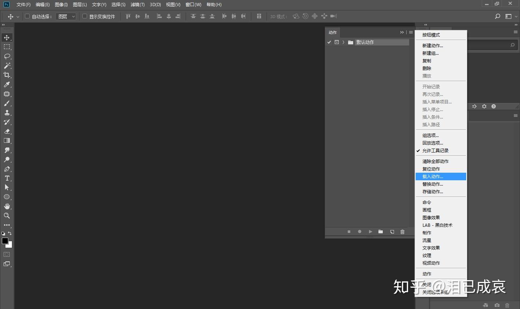Viewport: 520px width, 309px height.
Task: Select the Zoom tool
Action: click(x=7, y=216)
